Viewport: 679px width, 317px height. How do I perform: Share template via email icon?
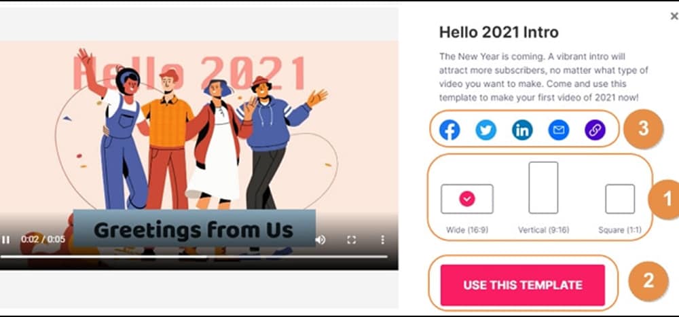pyautogui.click(x=559, y=130)
